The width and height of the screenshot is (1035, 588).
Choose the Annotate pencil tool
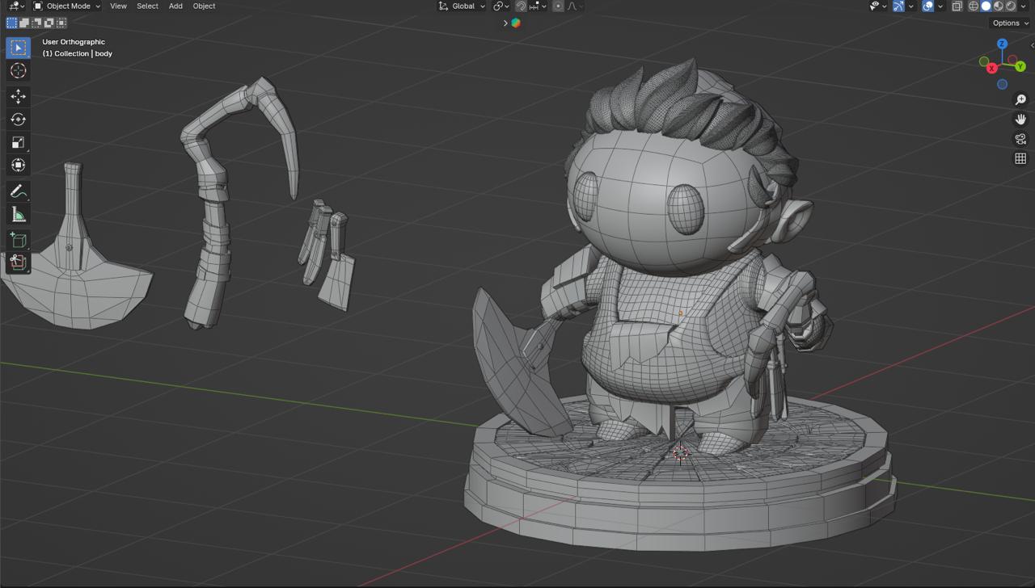click(x=18, y=191)
